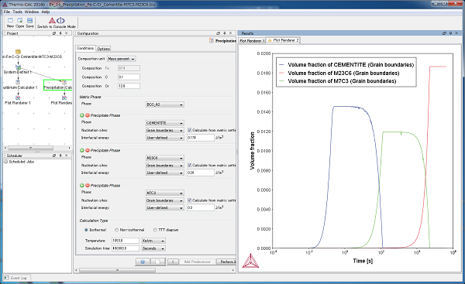The image size is (465, 284).
Task: Open the Tools menu
Action: (x=17, y=12)
